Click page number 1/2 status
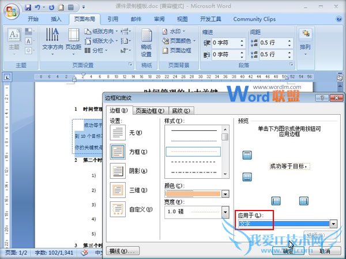Screen dimensions: 346x259 point(16,253)
